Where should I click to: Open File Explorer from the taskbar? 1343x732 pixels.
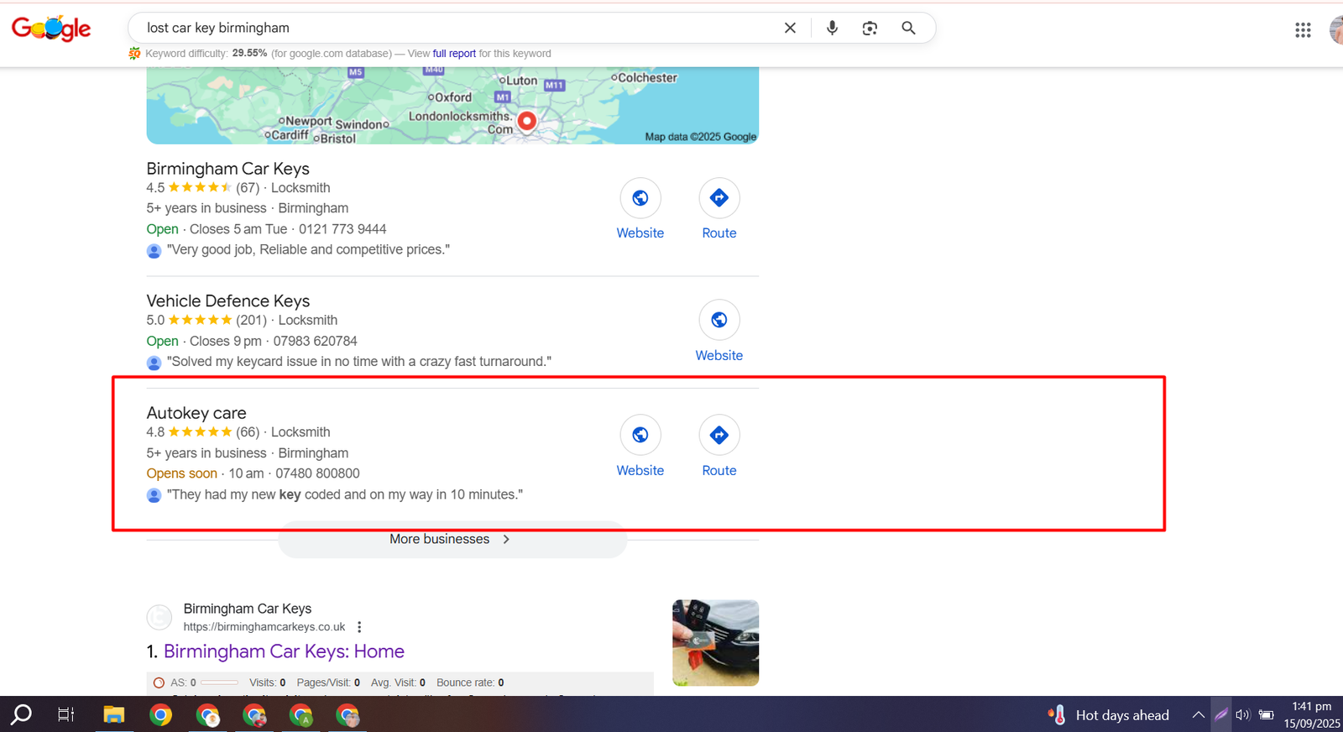coord(114,715)
